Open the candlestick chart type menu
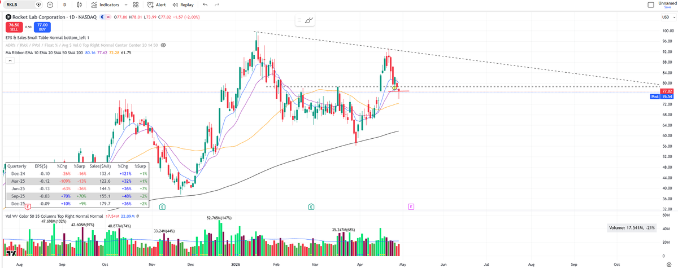 point(80,5)
